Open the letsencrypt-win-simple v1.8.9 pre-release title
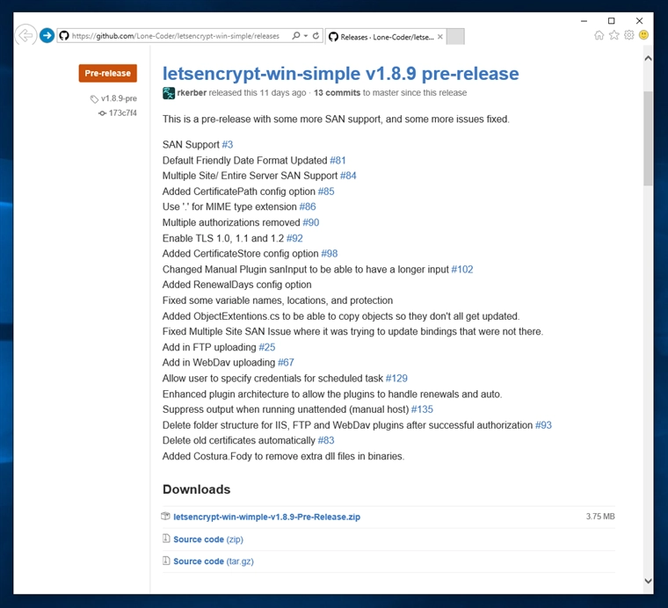Viewport: 668px width, 608px height. click(340, 74)
